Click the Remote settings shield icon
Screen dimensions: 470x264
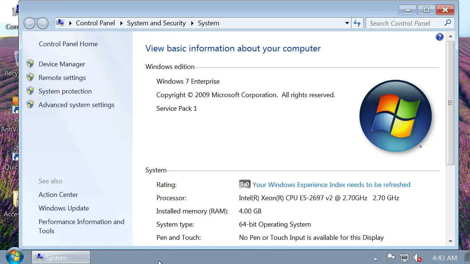(x=30, y=77)
